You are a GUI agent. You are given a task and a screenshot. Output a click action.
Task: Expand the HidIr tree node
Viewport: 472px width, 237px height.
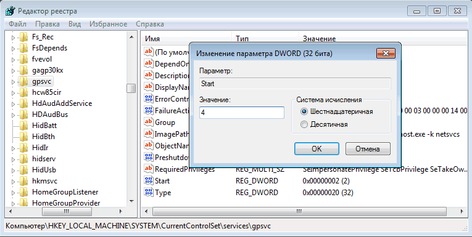pyautogui.click(x=13, y=148)
